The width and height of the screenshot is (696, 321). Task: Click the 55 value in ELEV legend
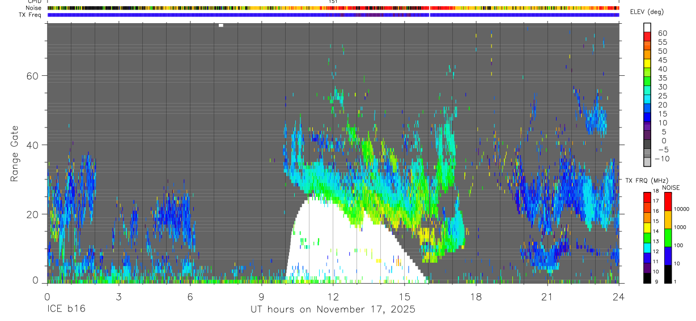(x=661, y=42)
